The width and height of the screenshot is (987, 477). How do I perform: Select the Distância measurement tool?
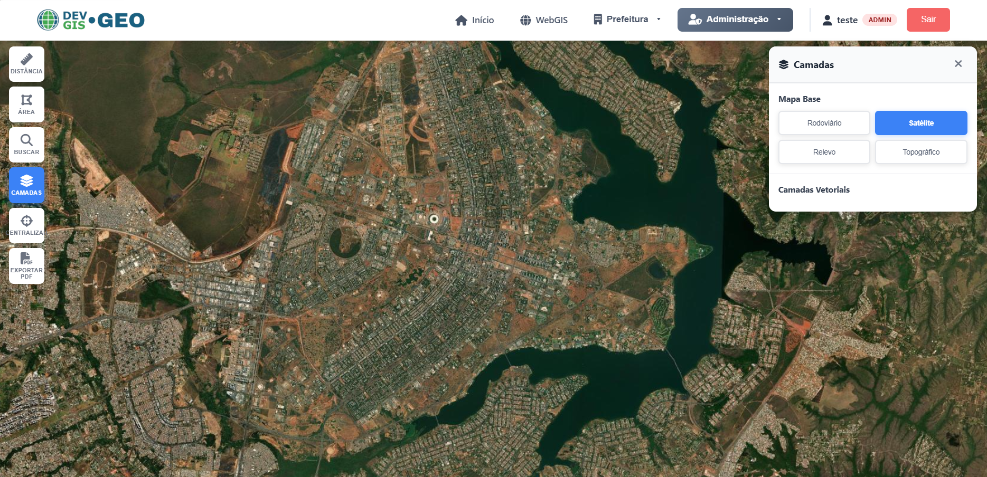pos(26,63)
